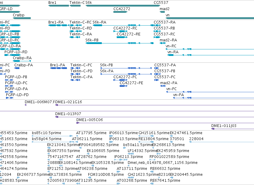Select the Tektin-C-RA transcript label
This screenshot has height=185, width=254.
click(81, 34)
